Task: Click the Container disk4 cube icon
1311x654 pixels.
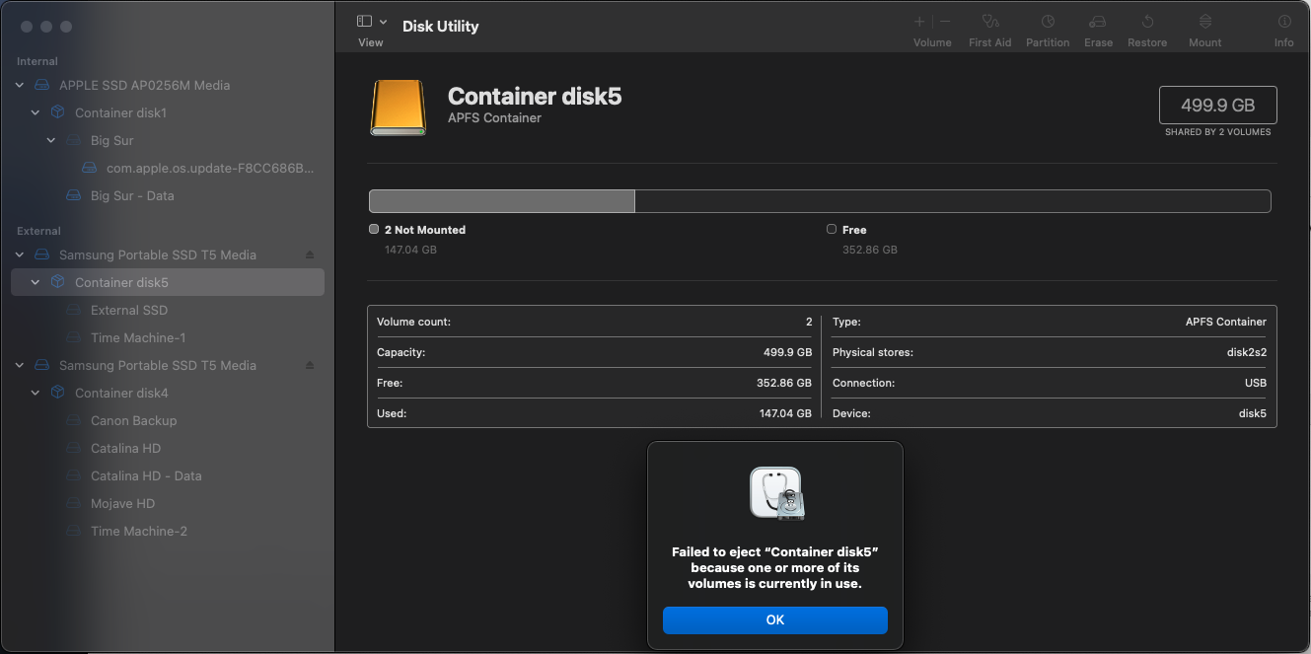Action: tap(57, 393)
